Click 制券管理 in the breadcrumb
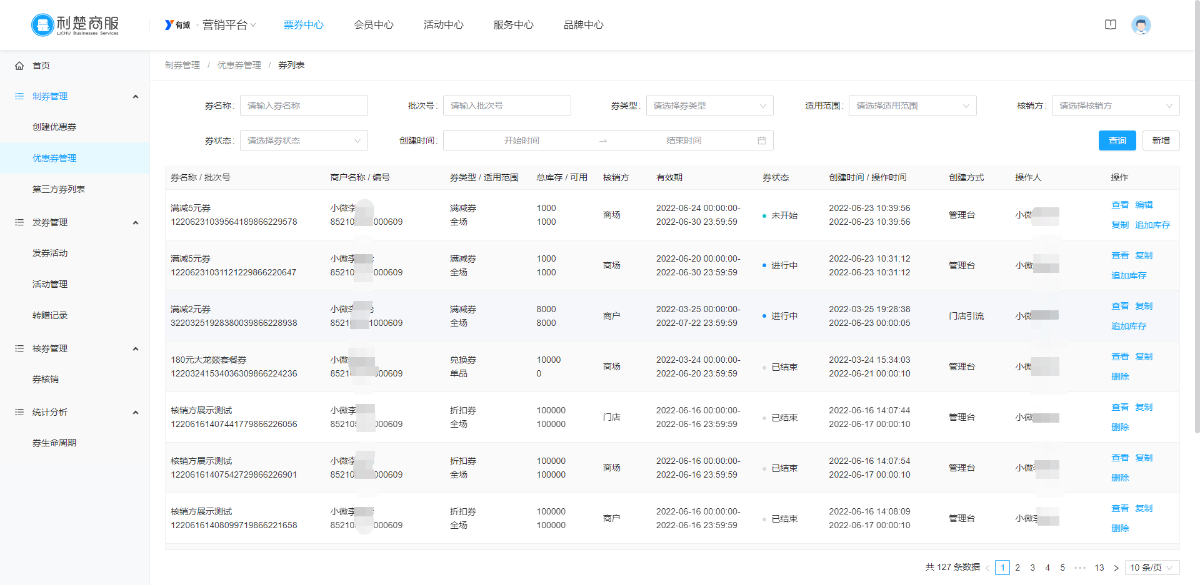The image size is (1200, 585). point(182,65)
